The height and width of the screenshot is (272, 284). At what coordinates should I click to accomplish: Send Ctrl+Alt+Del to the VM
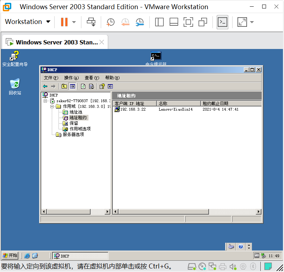pyautogui.click(x=91, y=22)
